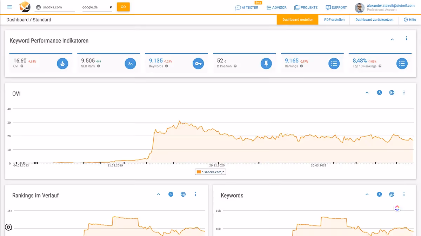The height and width of the screenshot is (236, 421).
Task: Click the Rankings list icon
Action: tap(334, 64)
